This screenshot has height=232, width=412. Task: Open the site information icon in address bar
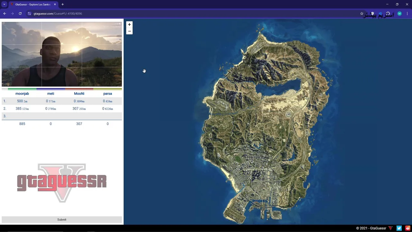(29, 14)
